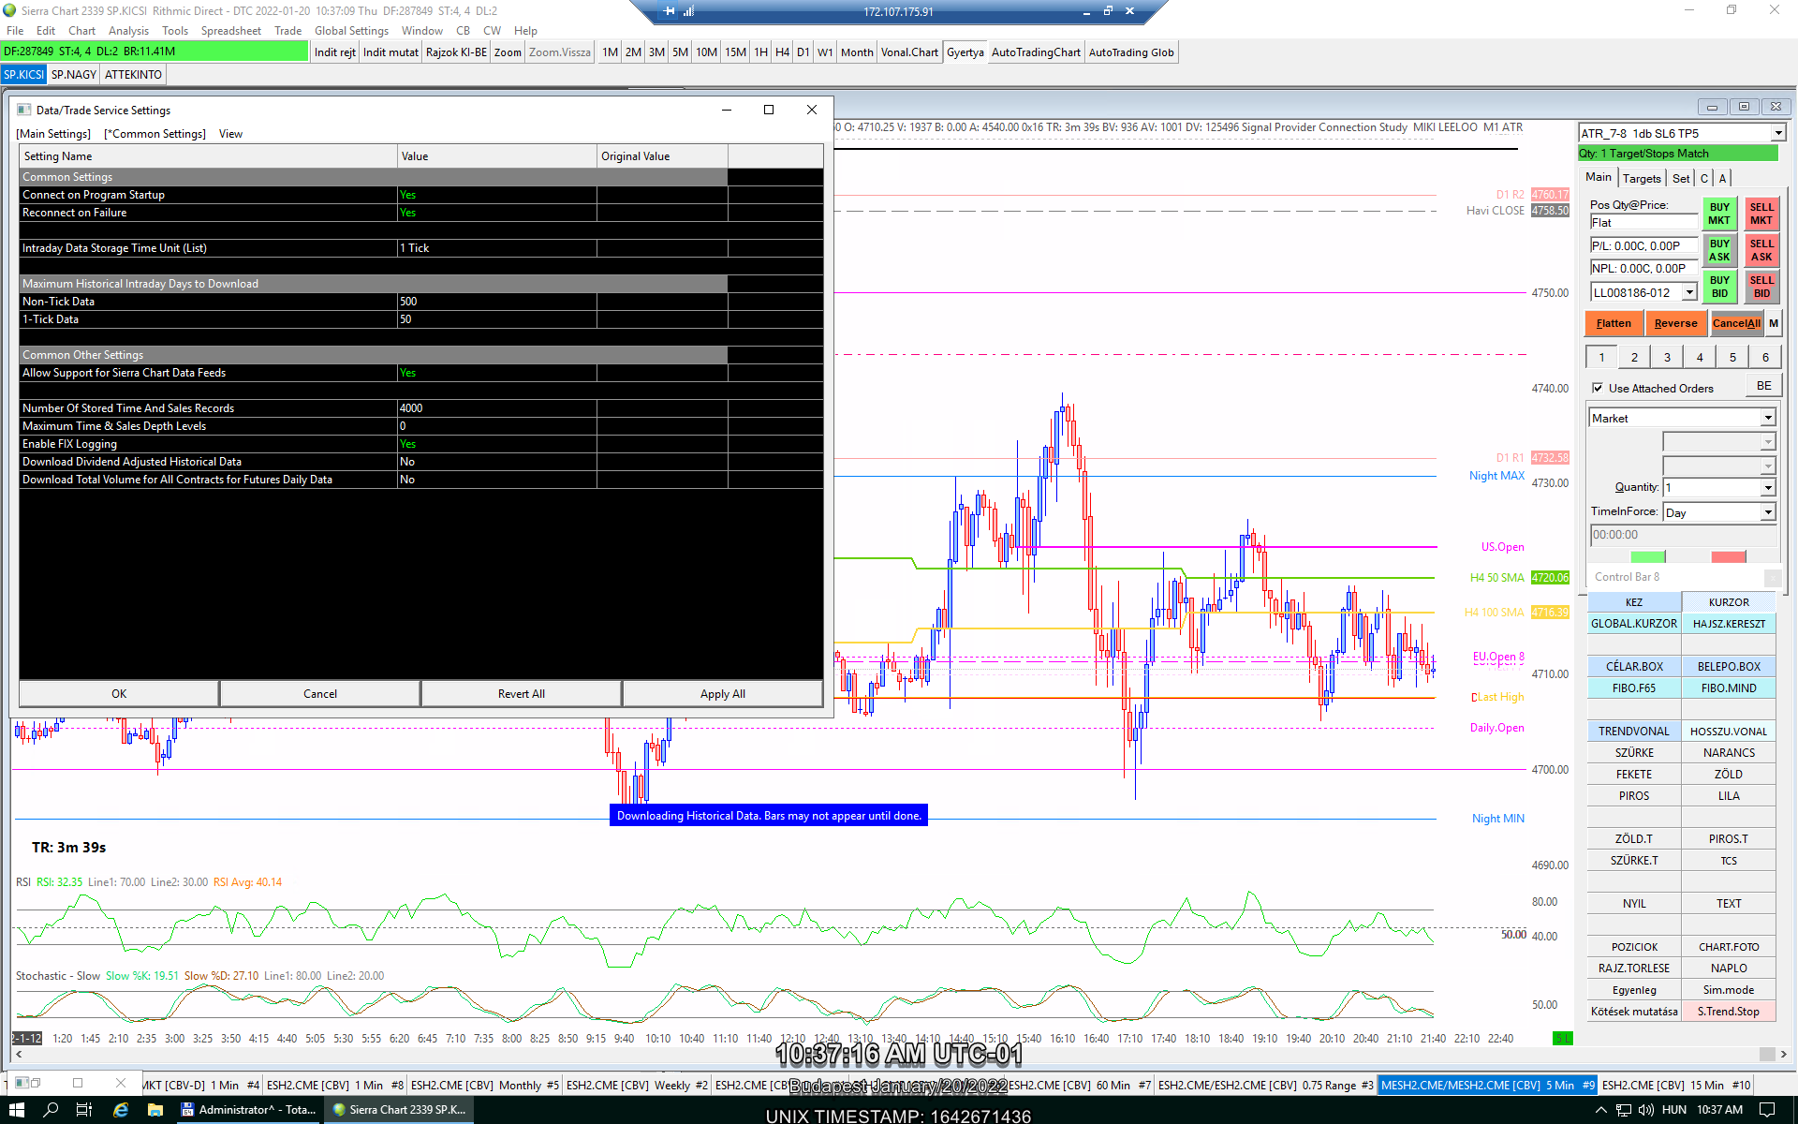This screenshot has height=1124, width=1798.
Task: Toggle the Sim.mode button
Action: pos(1728,990)
